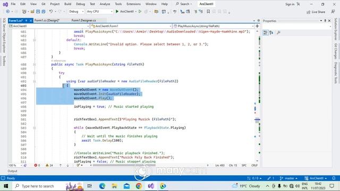Collapse the PlayMusicAsync method outline
340x191 pixels.
(34, 64)
